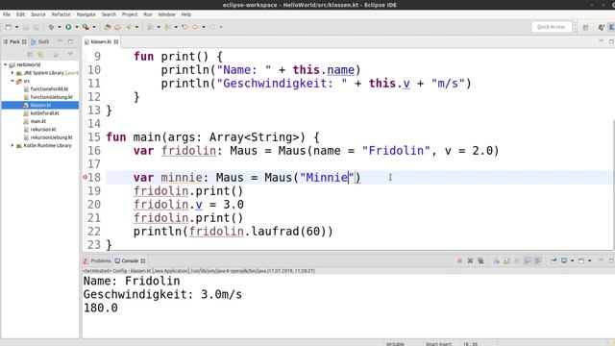This screenshot has width=615, height=346.
Task: Select klassen.kt in the tree
Action: coord(40,105)
